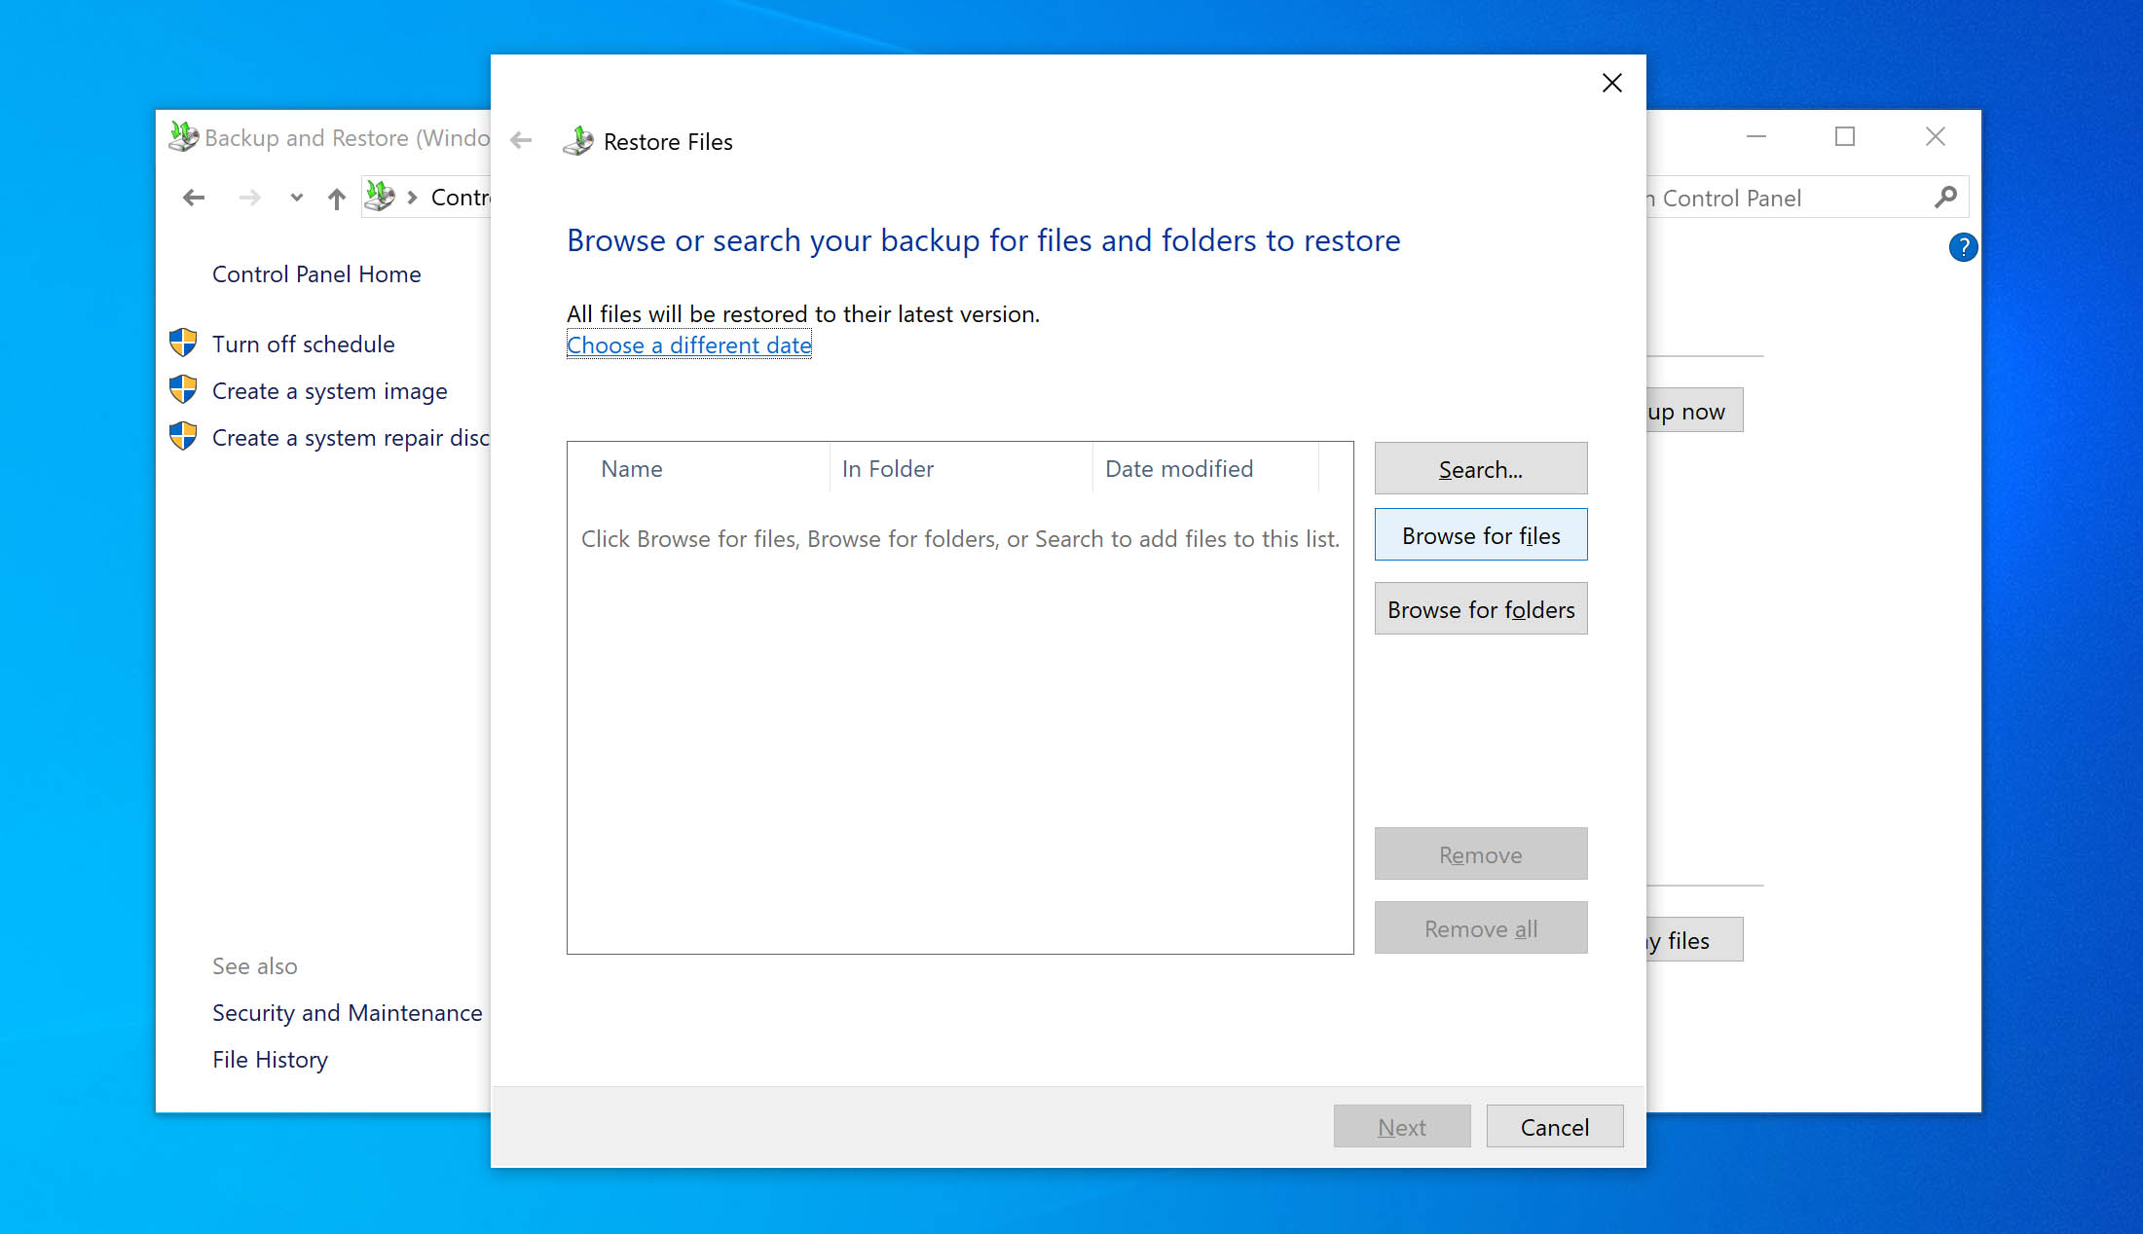Click the shield icon beside Create a system image

coord(183,389)
